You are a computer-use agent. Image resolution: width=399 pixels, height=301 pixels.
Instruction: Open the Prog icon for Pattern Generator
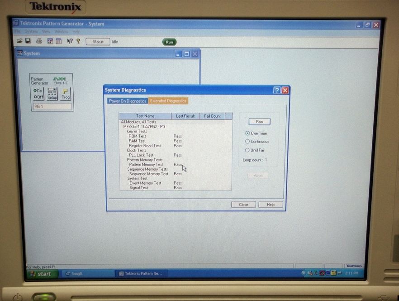[x=66, y=94]
